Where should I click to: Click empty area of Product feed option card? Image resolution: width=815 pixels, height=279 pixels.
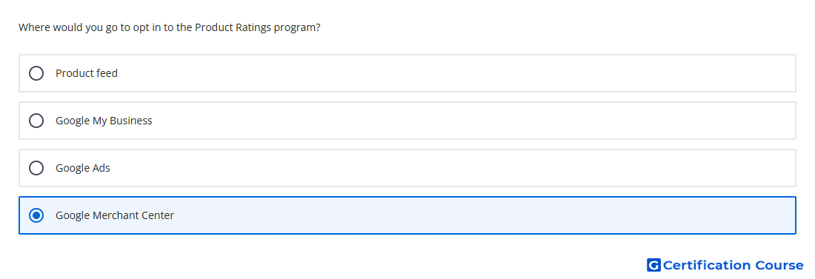coord(457,73)
